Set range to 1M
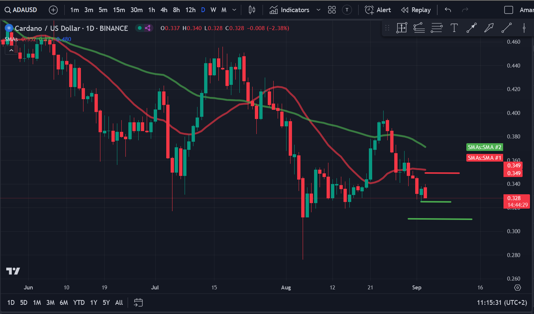The width and height of the screenshot is (534, 314). click(x=37, y=303)
